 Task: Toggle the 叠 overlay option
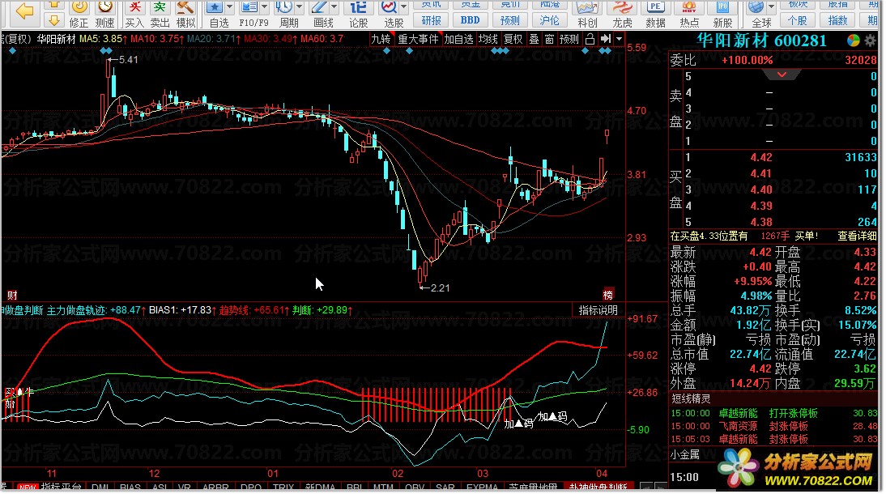coord(534,39)
